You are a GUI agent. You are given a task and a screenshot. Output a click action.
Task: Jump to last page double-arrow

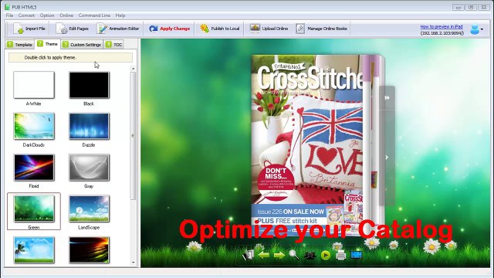387,98
